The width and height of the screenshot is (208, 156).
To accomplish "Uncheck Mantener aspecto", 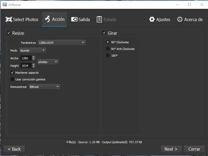I will click(x=12, y=72).
